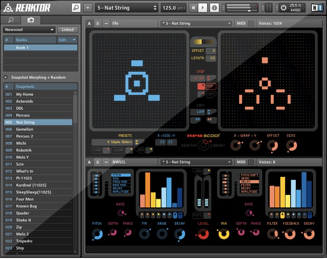Click the Play button in the transport
The image size is (327, 259).
point(202,8)
